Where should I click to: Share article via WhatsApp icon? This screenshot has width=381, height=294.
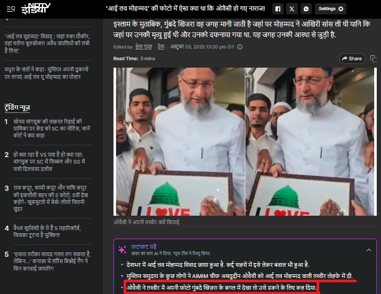[306, 9]
